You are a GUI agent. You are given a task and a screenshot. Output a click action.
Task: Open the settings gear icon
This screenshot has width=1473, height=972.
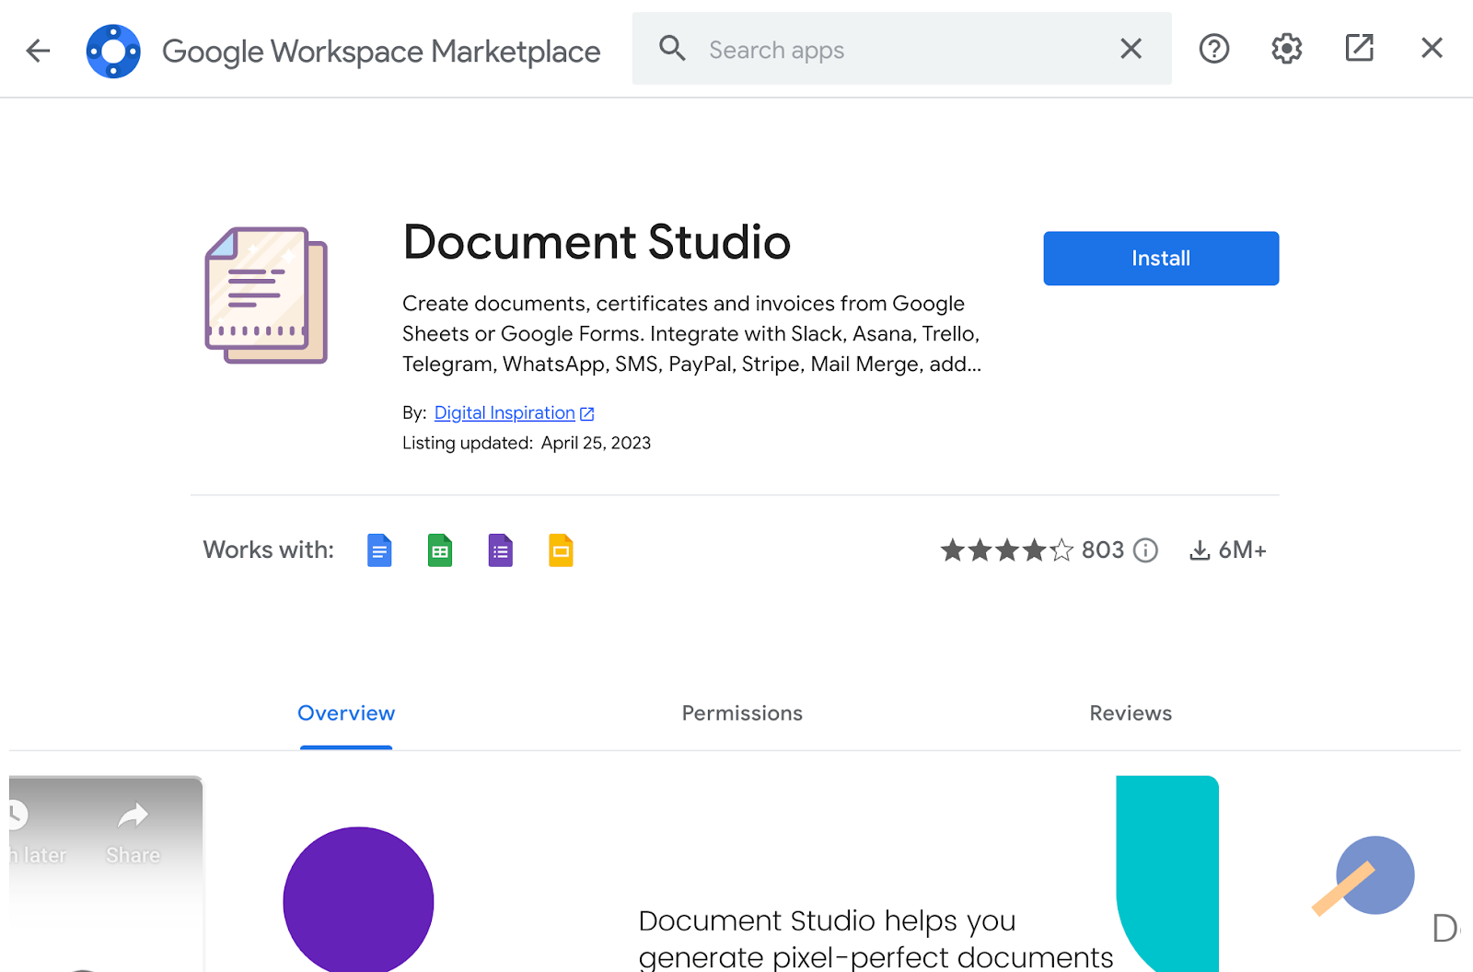(1286, 49)
